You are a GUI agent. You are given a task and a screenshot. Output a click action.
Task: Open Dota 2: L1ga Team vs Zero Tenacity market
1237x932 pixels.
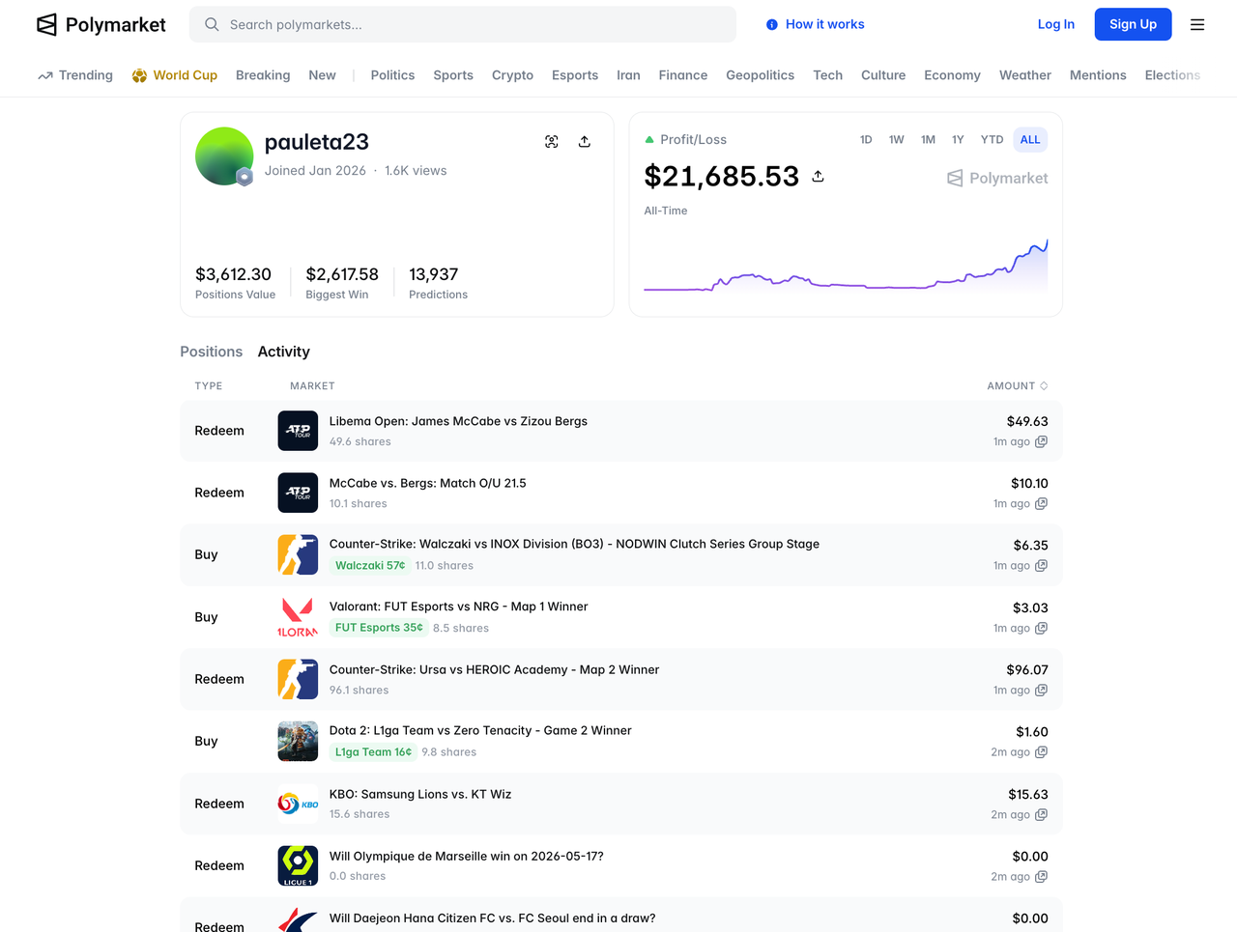[x=480, y=730]
